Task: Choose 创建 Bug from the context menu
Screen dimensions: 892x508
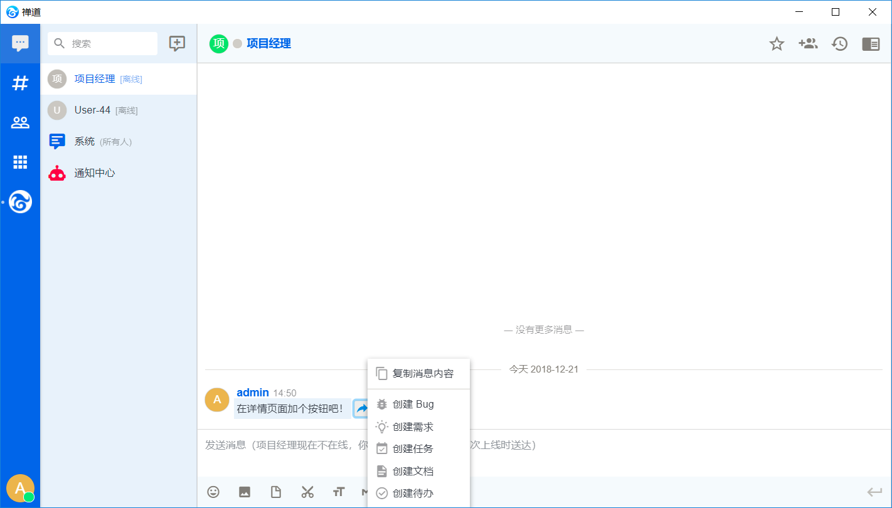Action: pyautogui.click(x=418, y=405)
